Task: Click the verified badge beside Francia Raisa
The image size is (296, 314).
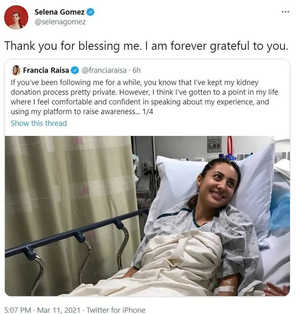Action: [x=75, y=70]
